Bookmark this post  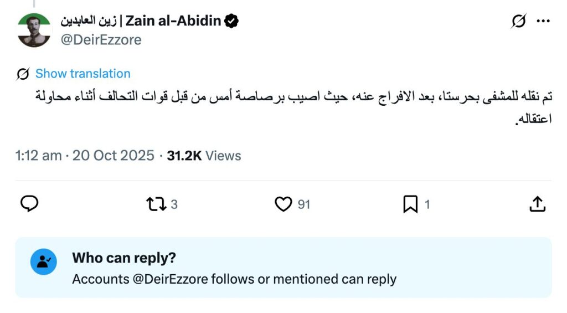(x=410, y=204)
